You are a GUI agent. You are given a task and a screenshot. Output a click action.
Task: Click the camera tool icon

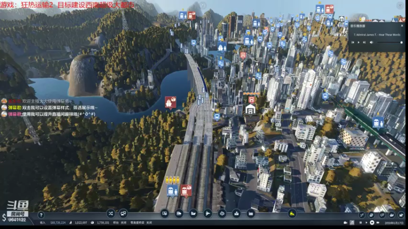pos(346,222)
